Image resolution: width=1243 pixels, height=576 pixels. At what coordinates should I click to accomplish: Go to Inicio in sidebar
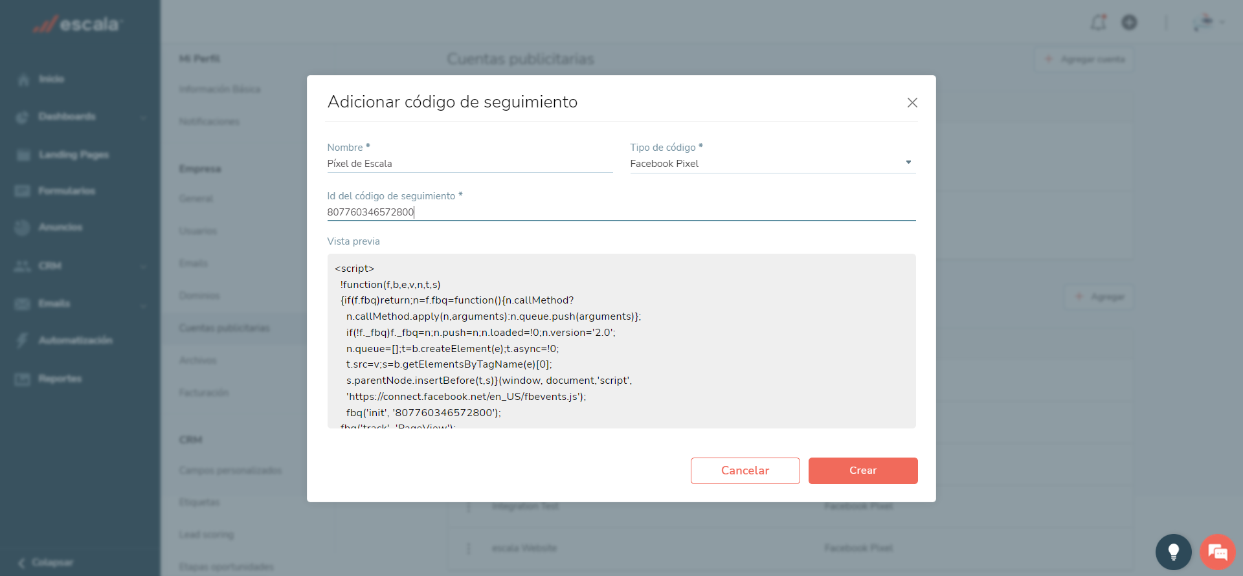[52, 79]
